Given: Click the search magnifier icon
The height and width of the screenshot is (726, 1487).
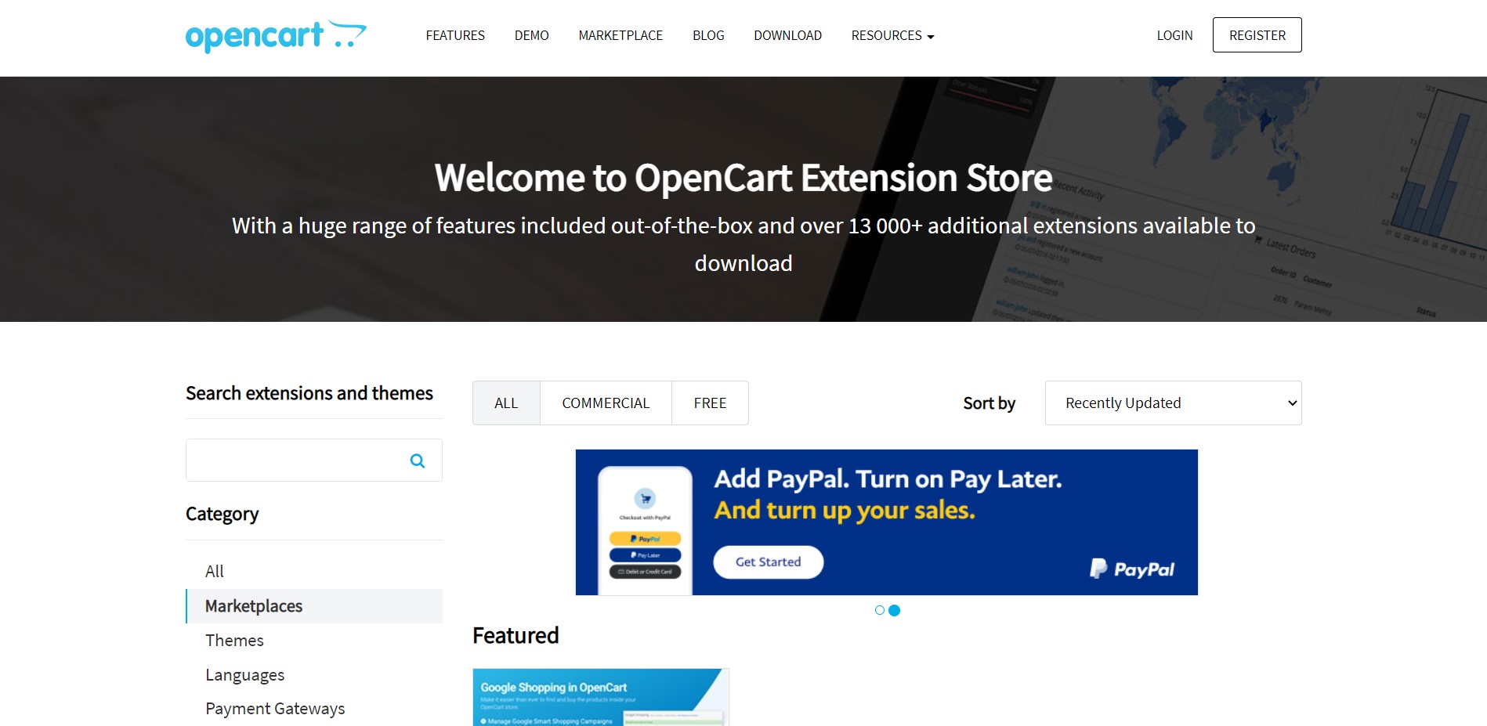Looking at the screenshot, I should [x=418, y=461].
